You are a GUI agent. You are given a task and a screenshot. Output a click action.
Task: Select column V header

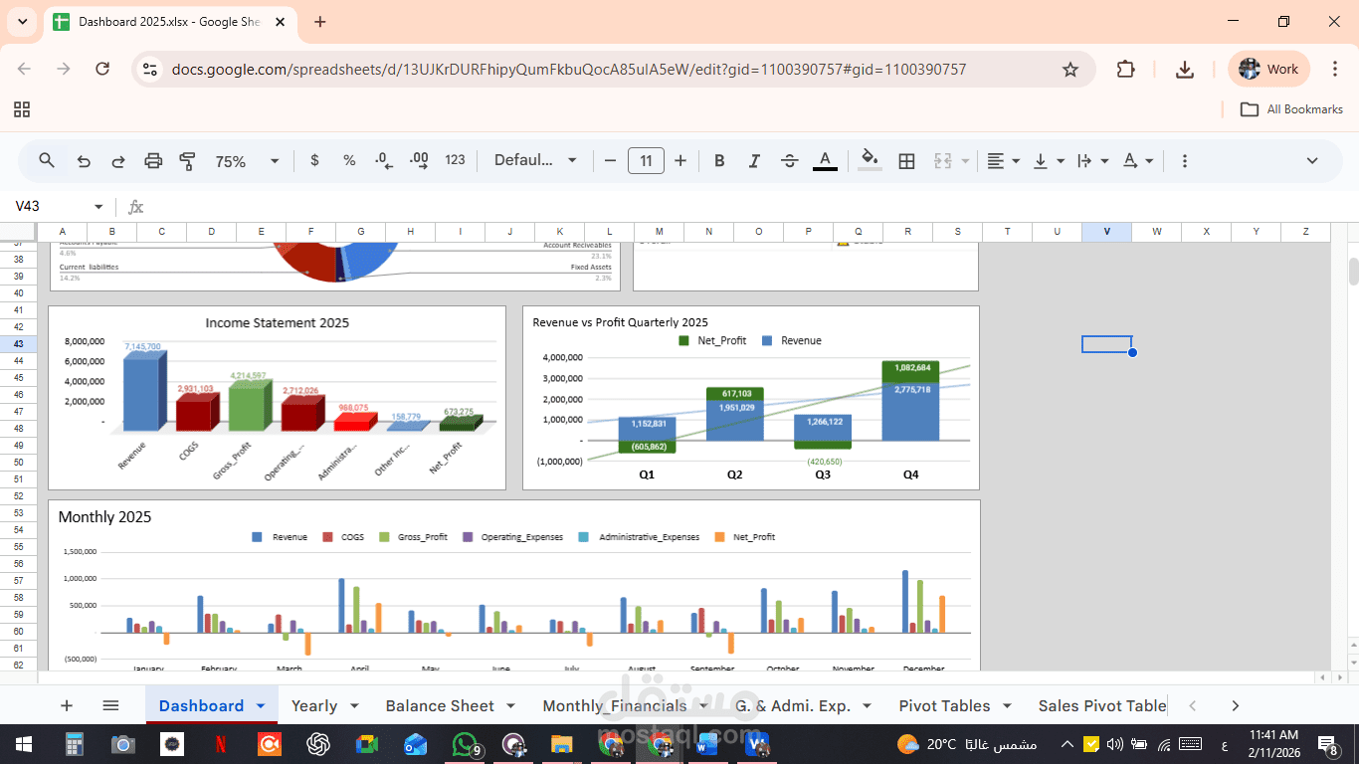1107,232
